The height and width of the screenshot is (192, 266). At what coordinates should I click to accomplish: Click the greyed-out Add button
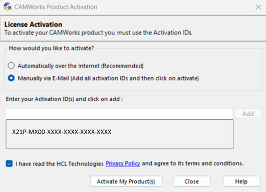(248, 114)
